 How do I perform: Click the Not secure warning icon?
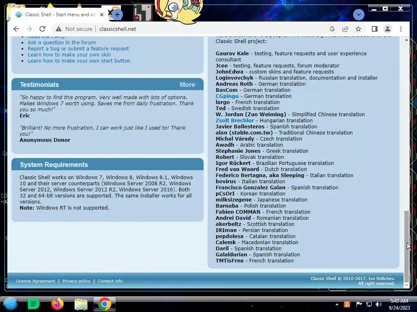tap(59, 29)
